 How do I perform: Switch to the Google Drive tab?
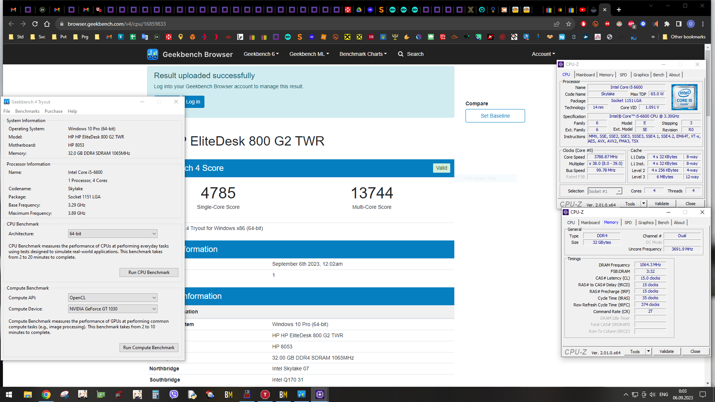(359, 10)
